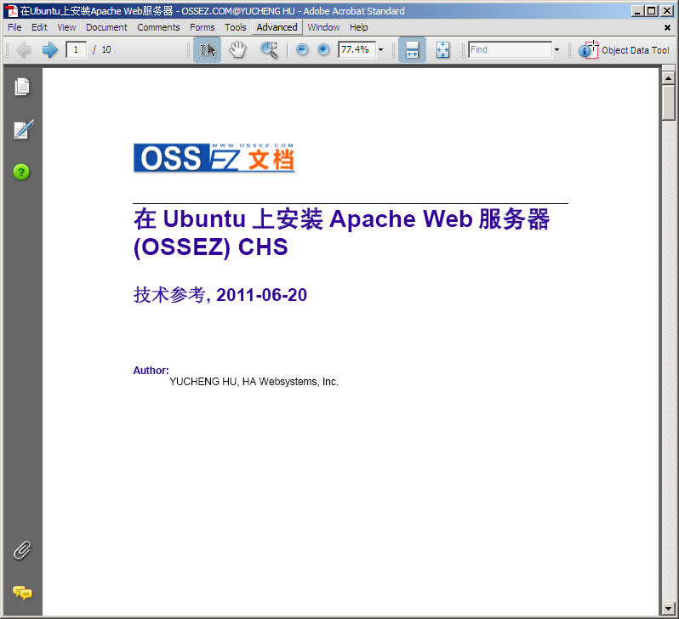Click the page number field

pos(77,49)
